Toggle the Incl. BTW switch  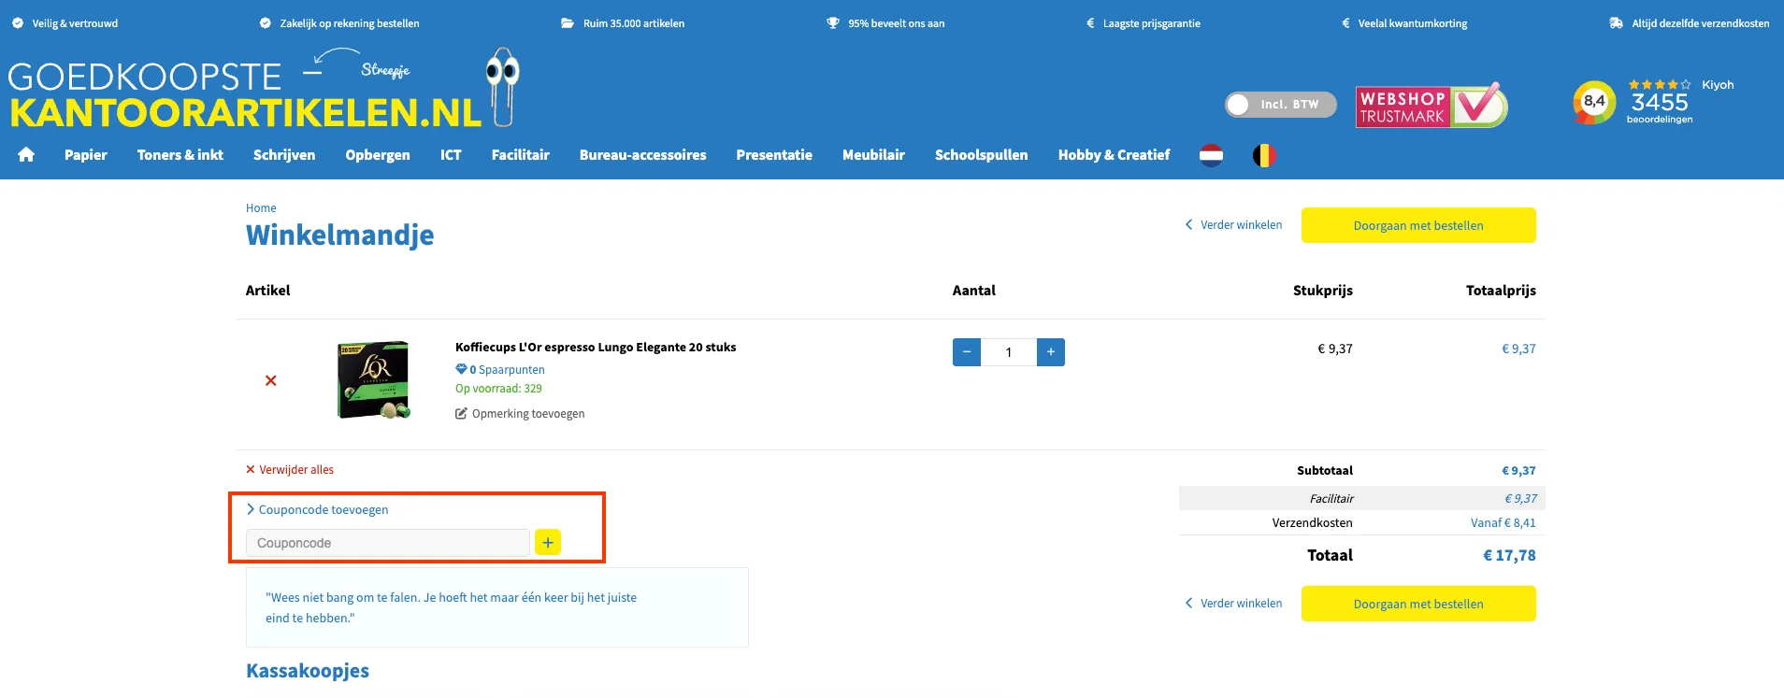point(1279,105)
